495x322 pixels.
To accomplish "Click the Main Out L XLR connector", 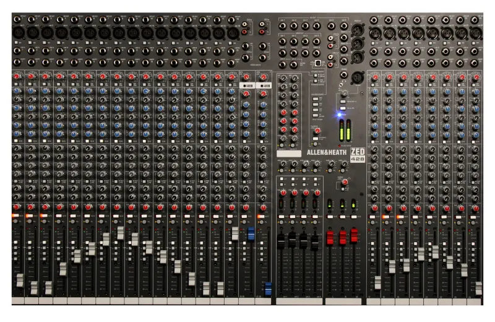I will (x=358, y=30).
